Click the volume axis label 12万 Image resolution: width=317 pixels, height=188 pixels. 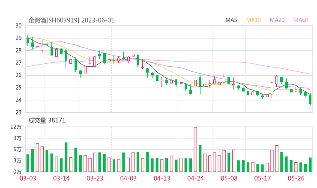tap(16, 127)
